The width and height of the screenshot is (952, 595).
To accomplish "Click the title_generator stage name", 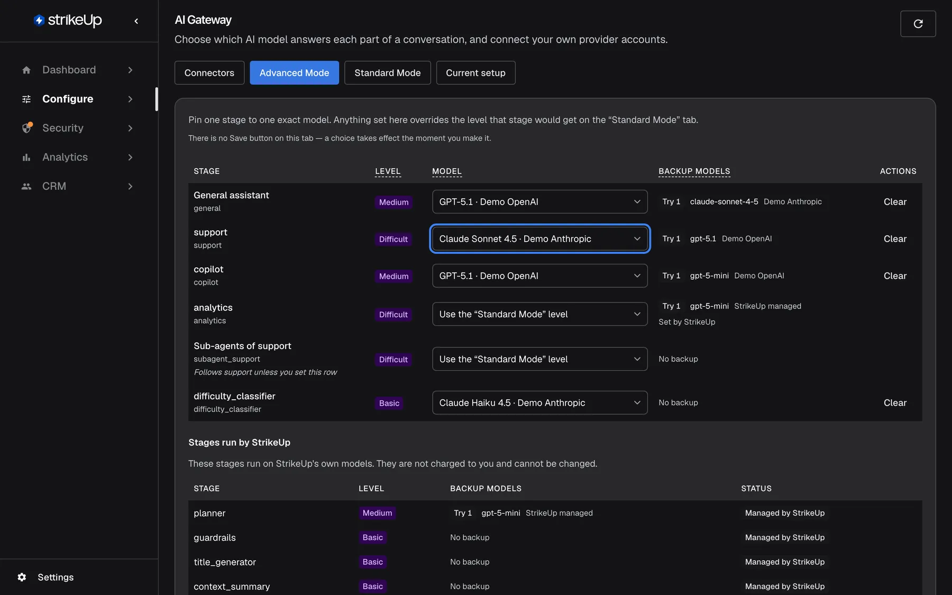I will pyautogui.click(x=225, y=562).
